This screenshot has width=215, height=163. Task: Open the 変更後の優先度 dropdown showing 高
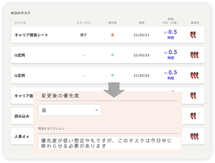pyautogui.click(x=70, y=110)
